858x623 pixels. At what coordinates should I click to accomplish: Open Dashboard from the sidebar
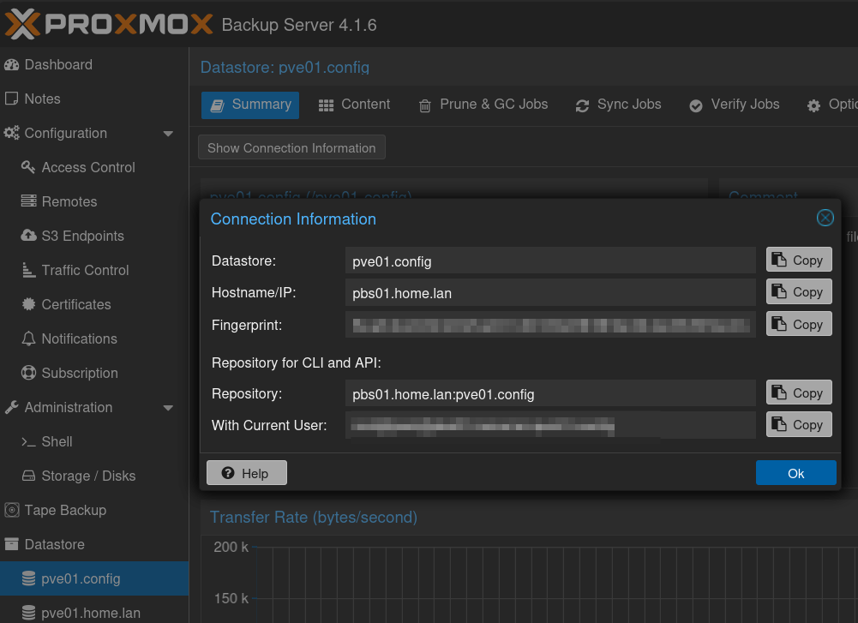(x=57, y=64)
